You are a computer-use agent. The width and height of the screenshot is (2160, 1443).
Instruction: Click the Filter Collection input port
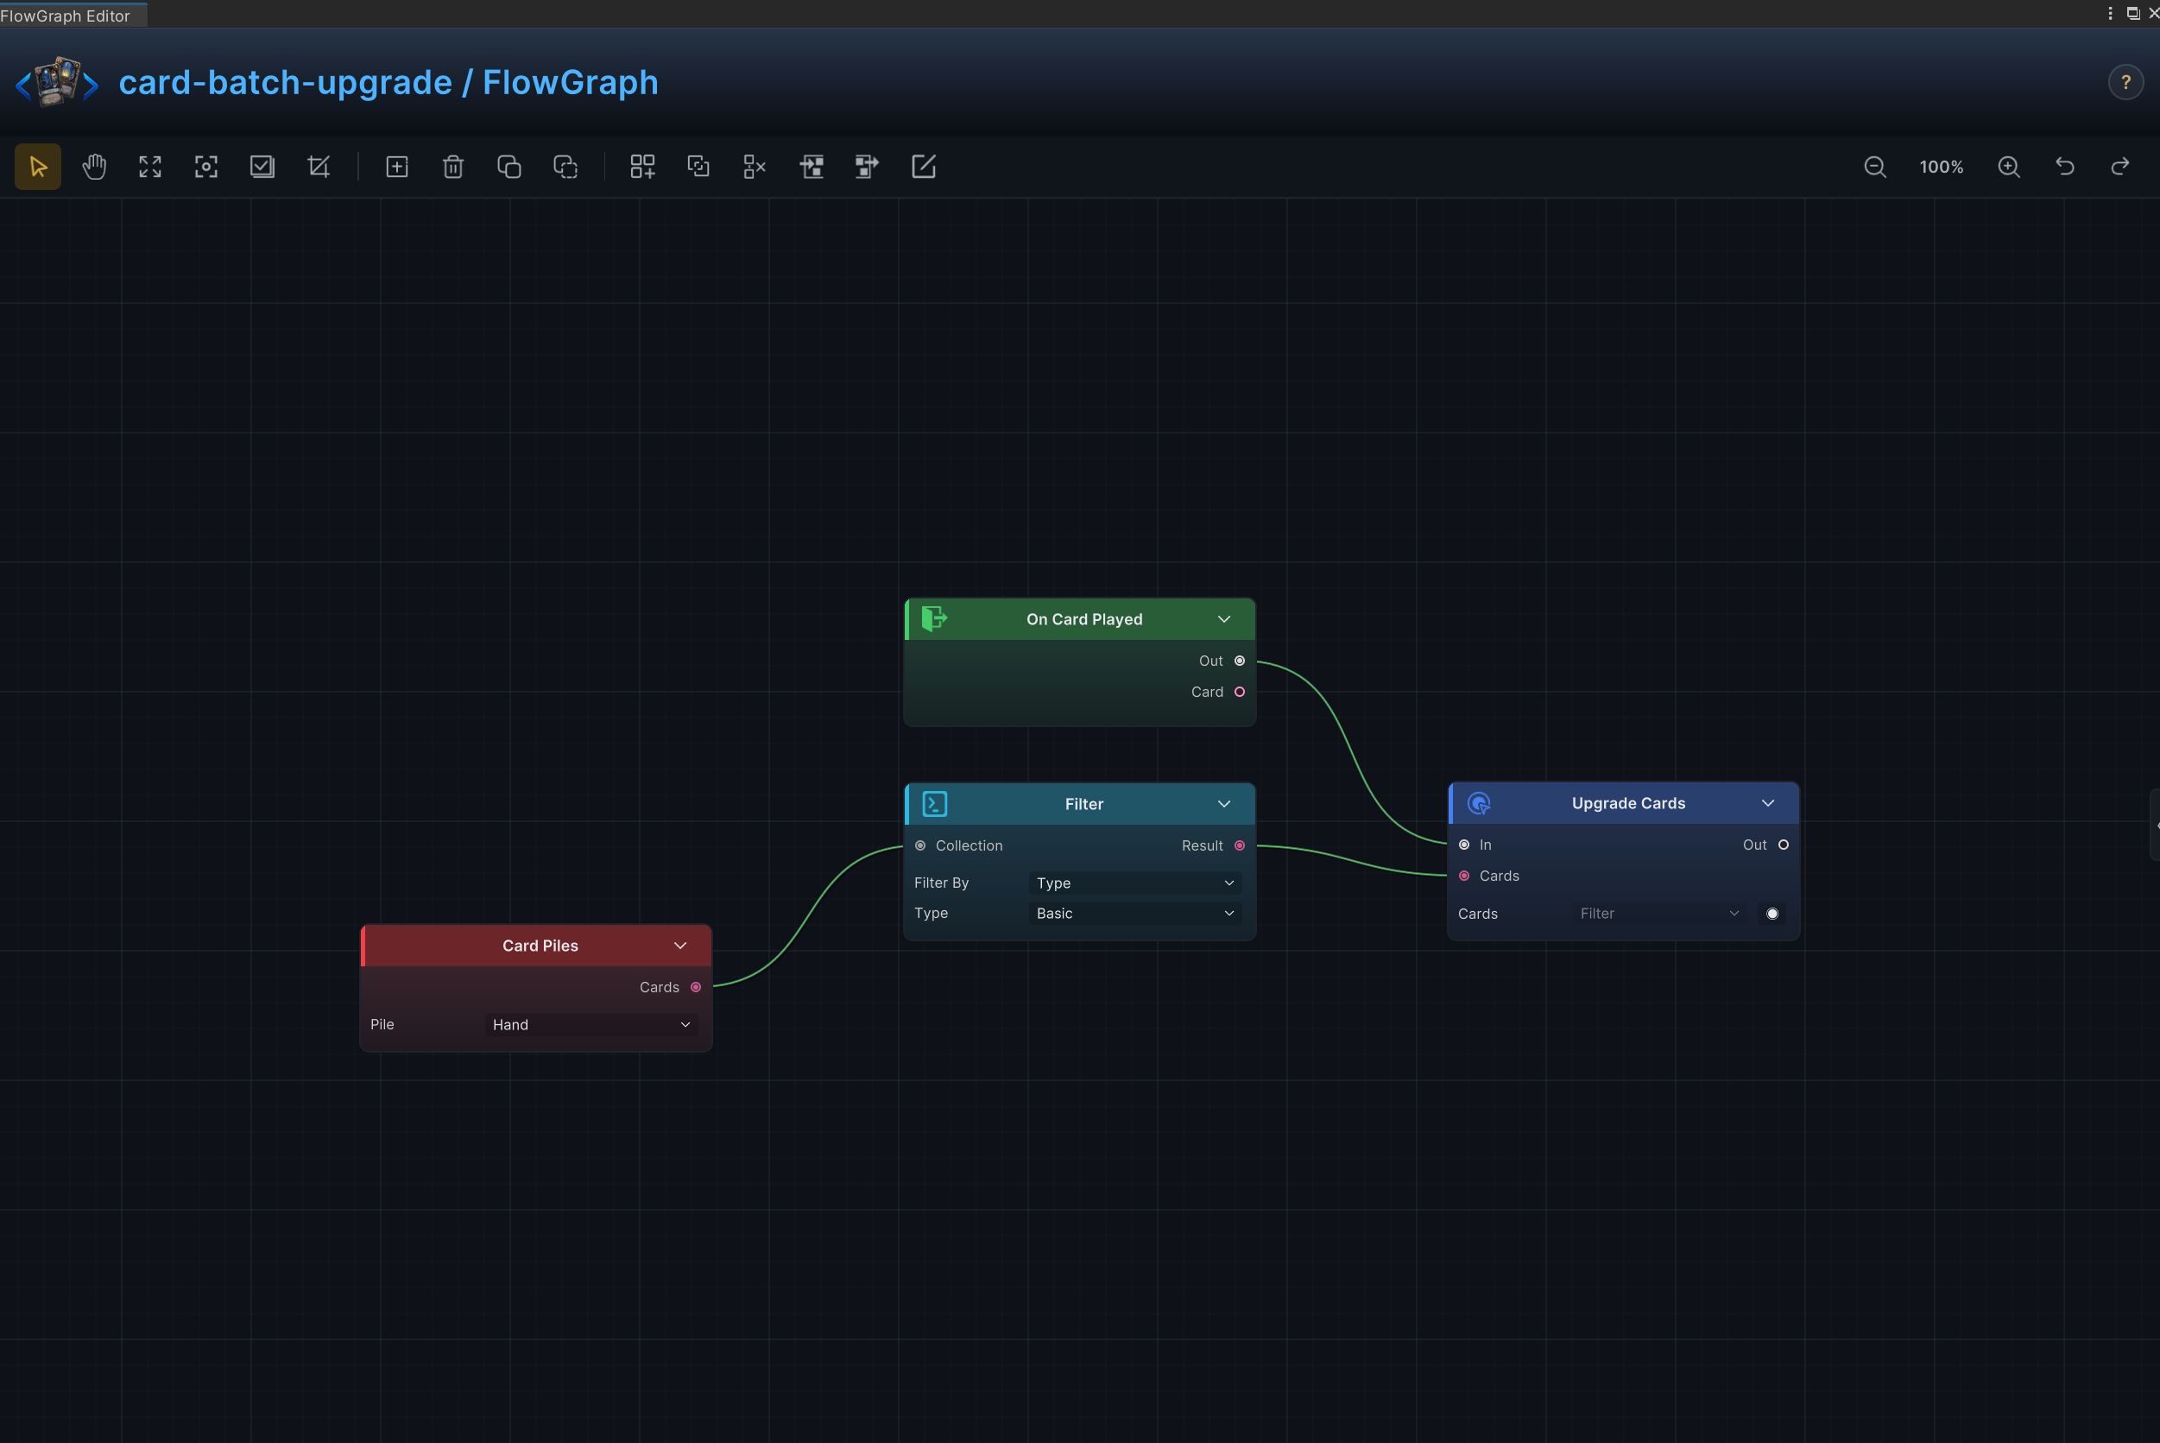pos(920,845)
